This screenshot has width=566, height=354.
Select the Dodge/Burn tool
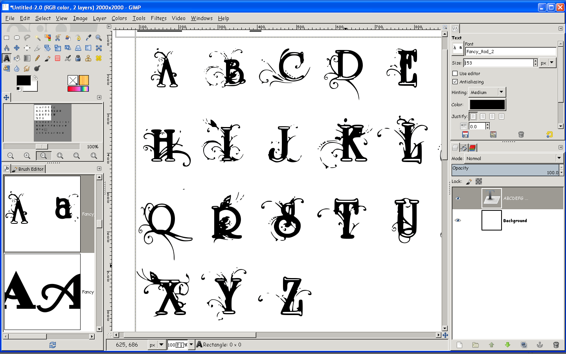[37, 68]
